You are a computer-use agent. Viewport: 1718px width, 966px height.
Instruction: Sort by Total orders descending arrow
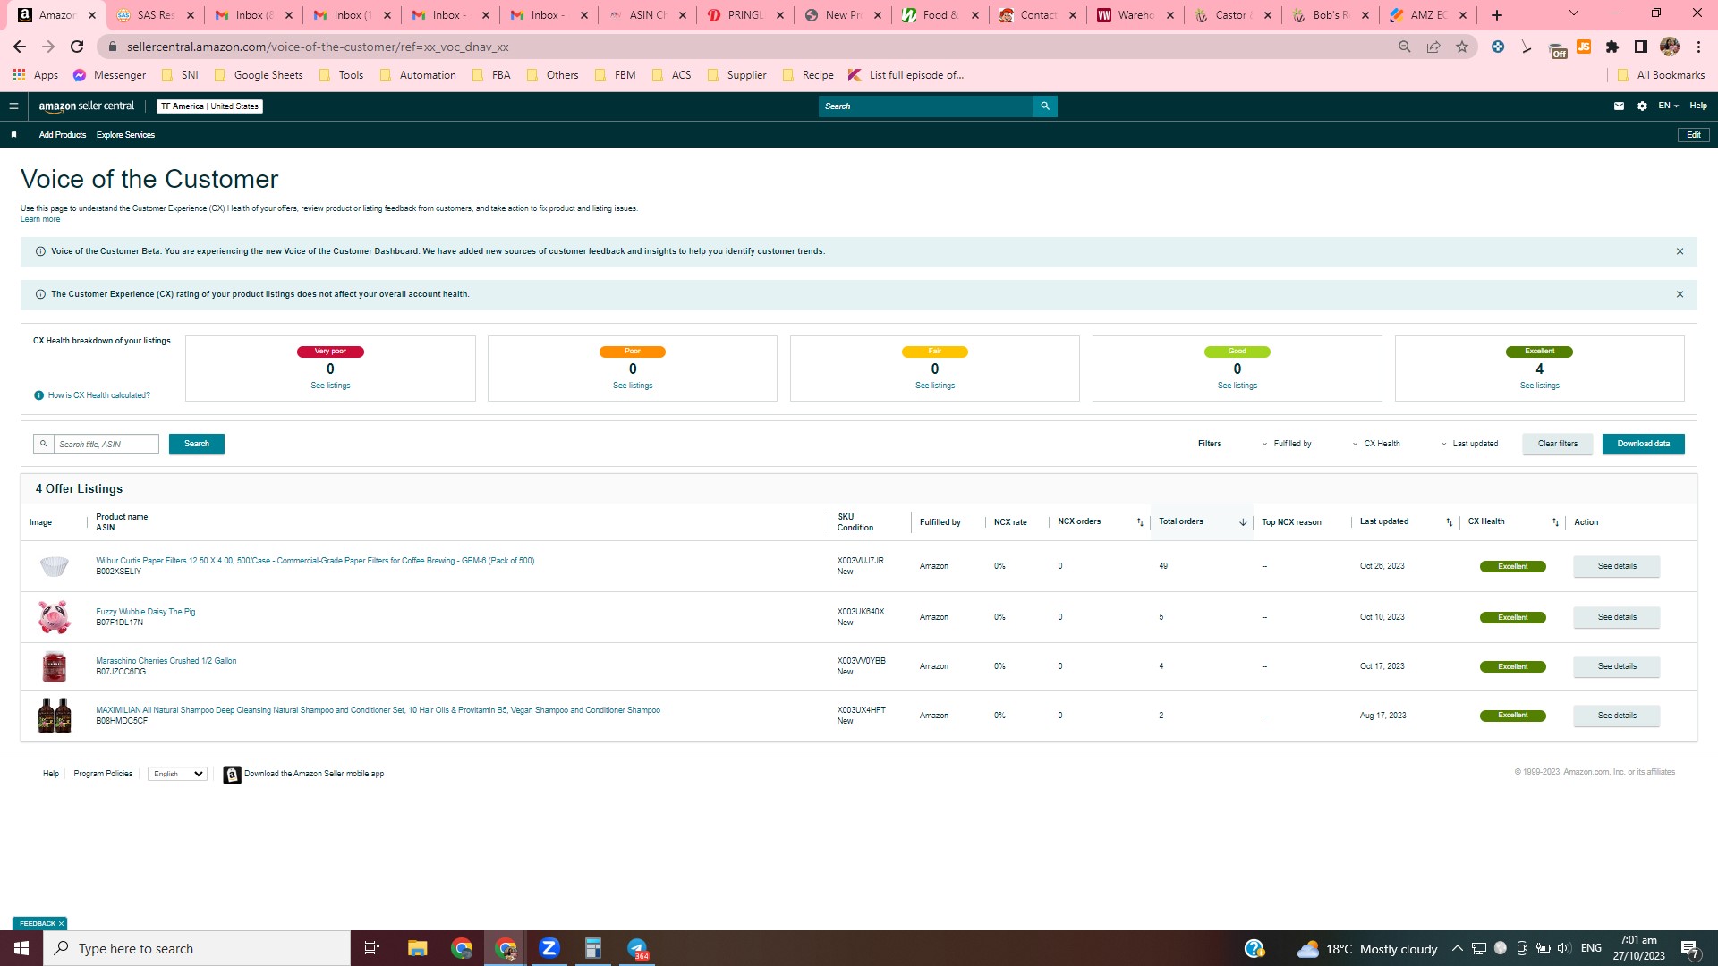(x=1243, y=522)
